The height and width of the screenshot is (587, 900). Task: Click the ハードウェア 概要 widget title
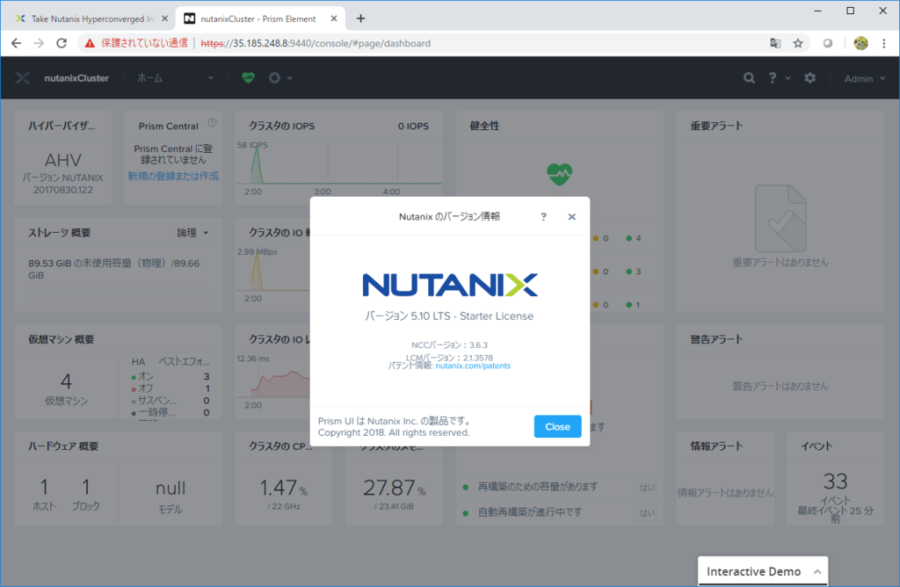[63, 446]
